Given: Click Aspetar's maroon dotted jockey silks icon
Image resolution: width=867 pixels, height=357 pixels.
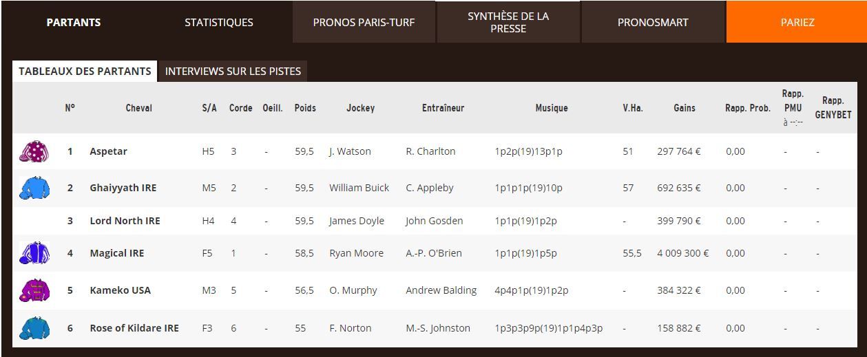Looking at the screenshot, I should 34,151.
